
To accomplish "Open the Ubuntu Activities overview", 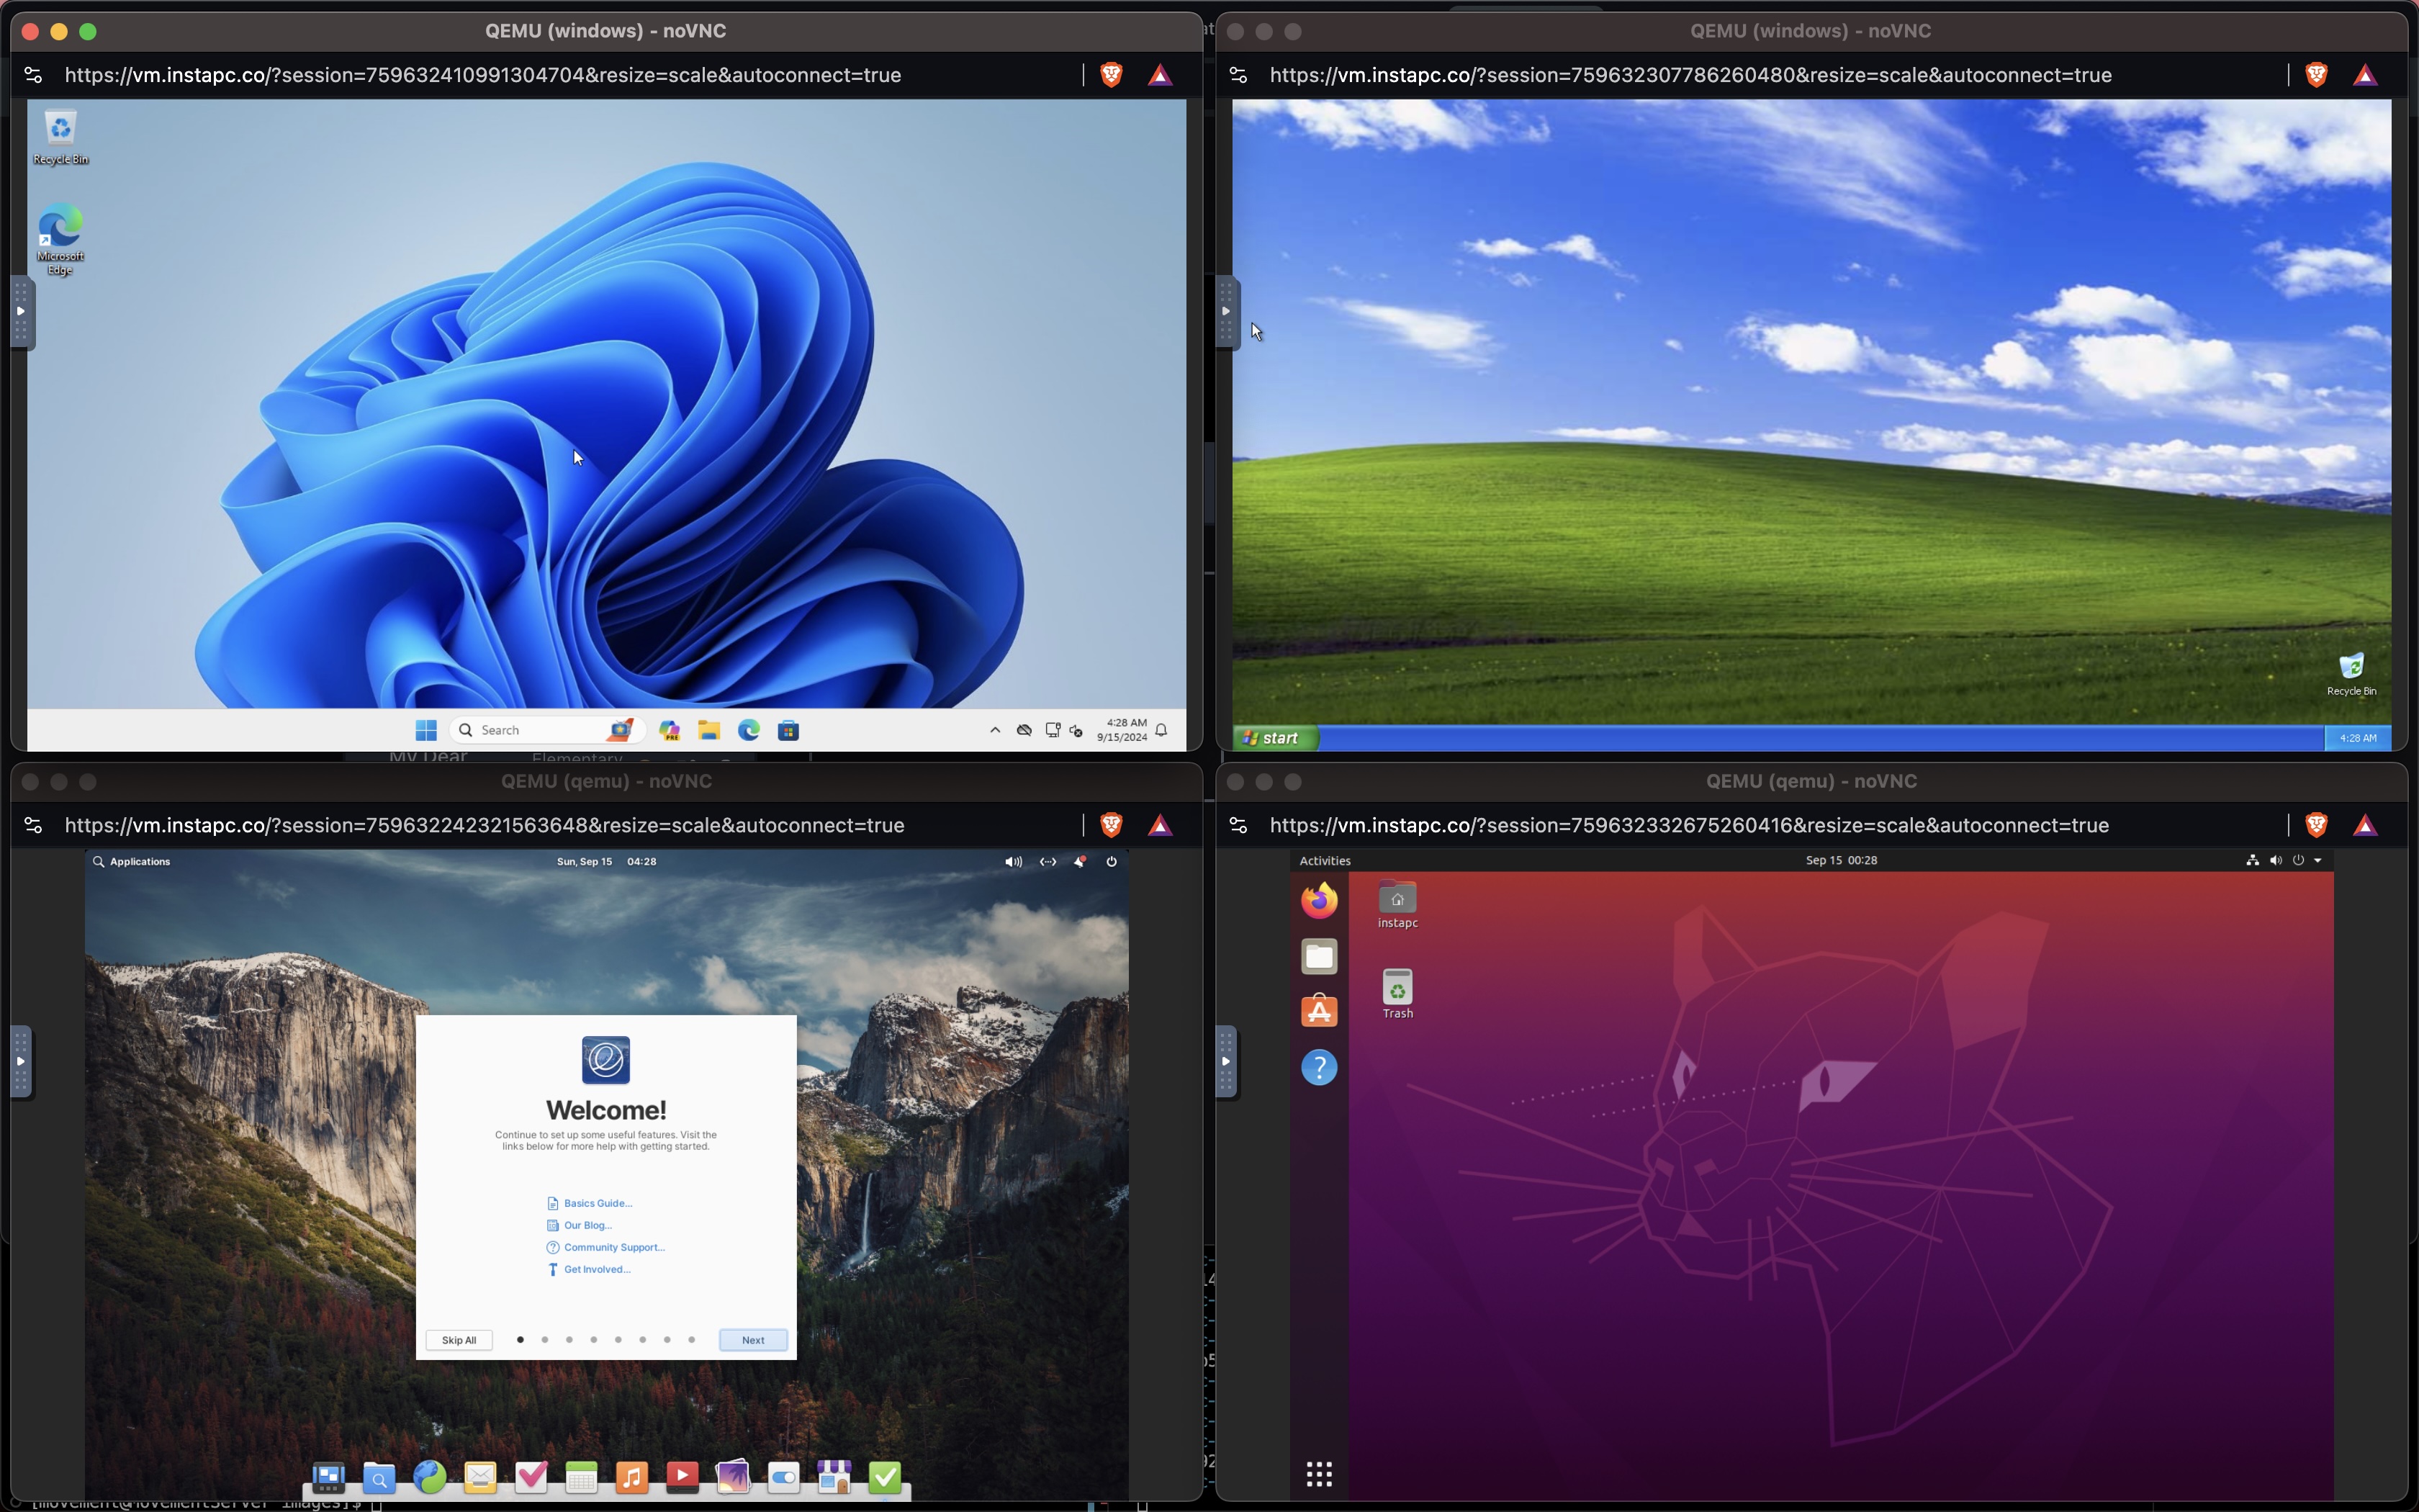I will point(1325,860).
